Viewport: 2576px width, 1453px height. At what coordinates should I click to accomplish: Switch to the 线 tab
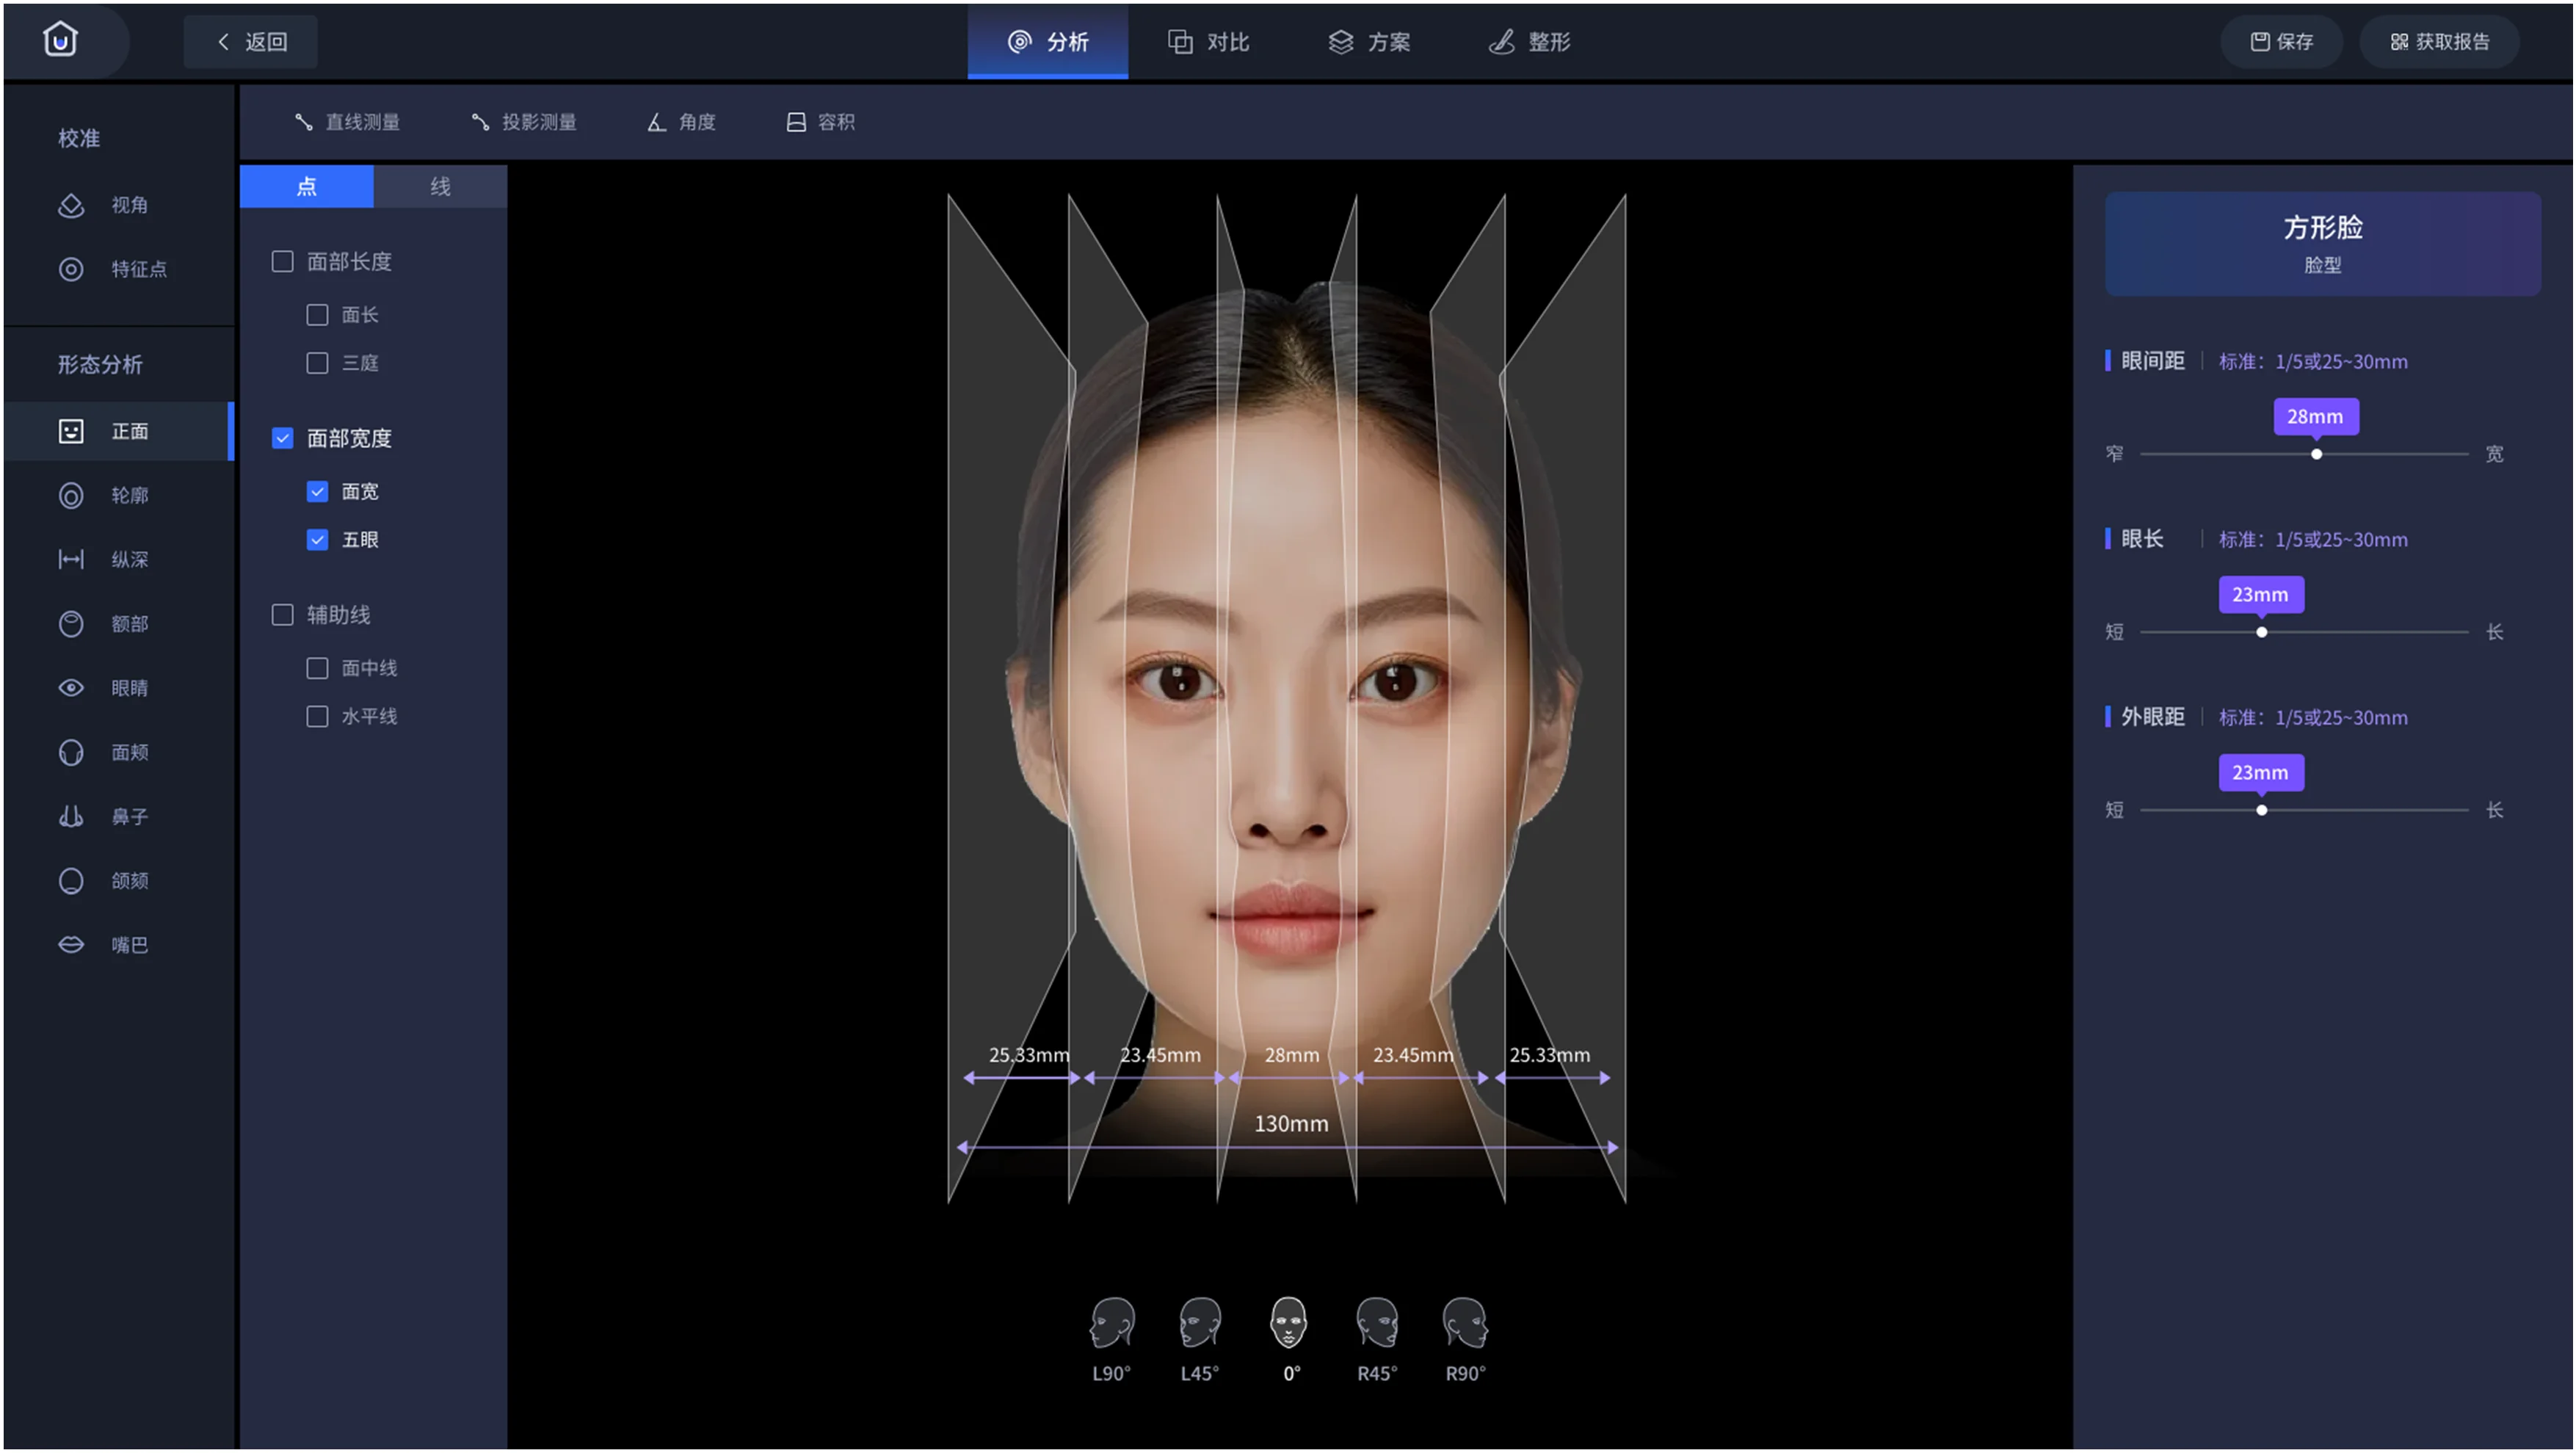pyautogui.click(x=440, y=187)
